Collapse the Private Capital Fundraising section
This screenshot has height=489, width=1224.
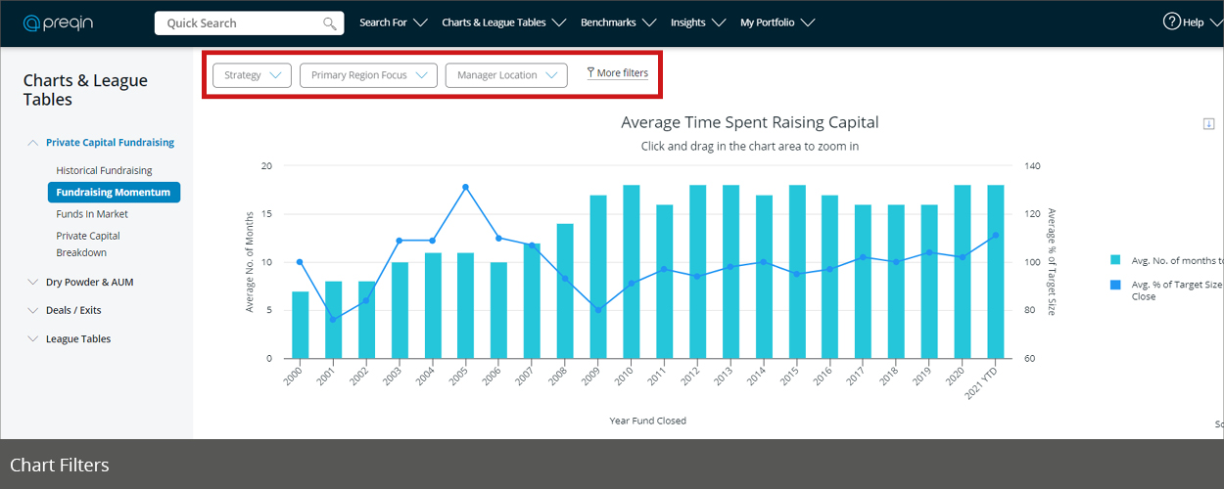(x=102, y=143)
